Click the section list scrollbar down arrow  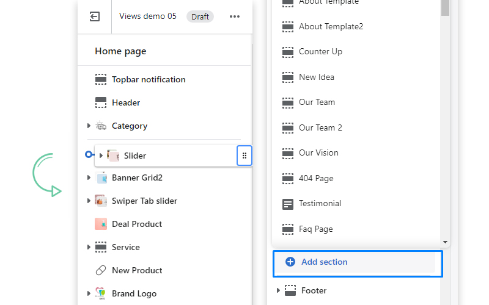tap(445, 242)
